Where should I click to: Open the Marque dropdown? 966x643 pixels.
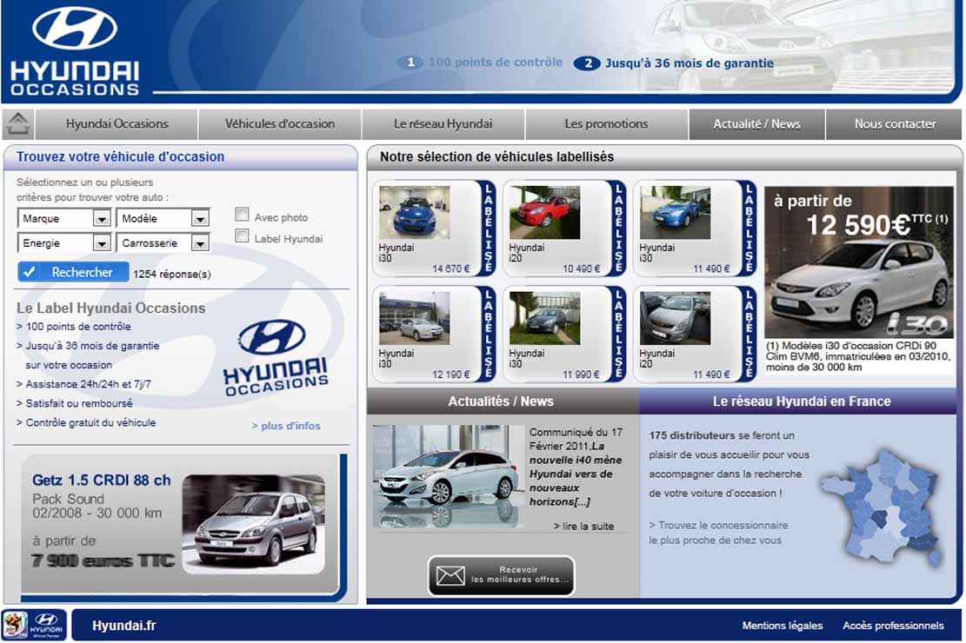64,218
